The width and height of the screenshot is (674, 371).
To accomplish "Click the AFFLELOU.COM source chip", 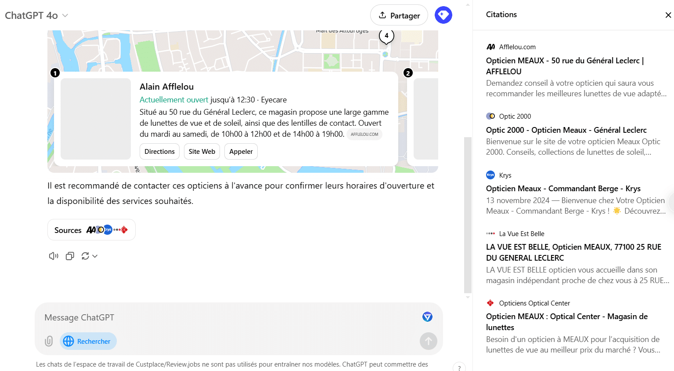I will point(364,134).
